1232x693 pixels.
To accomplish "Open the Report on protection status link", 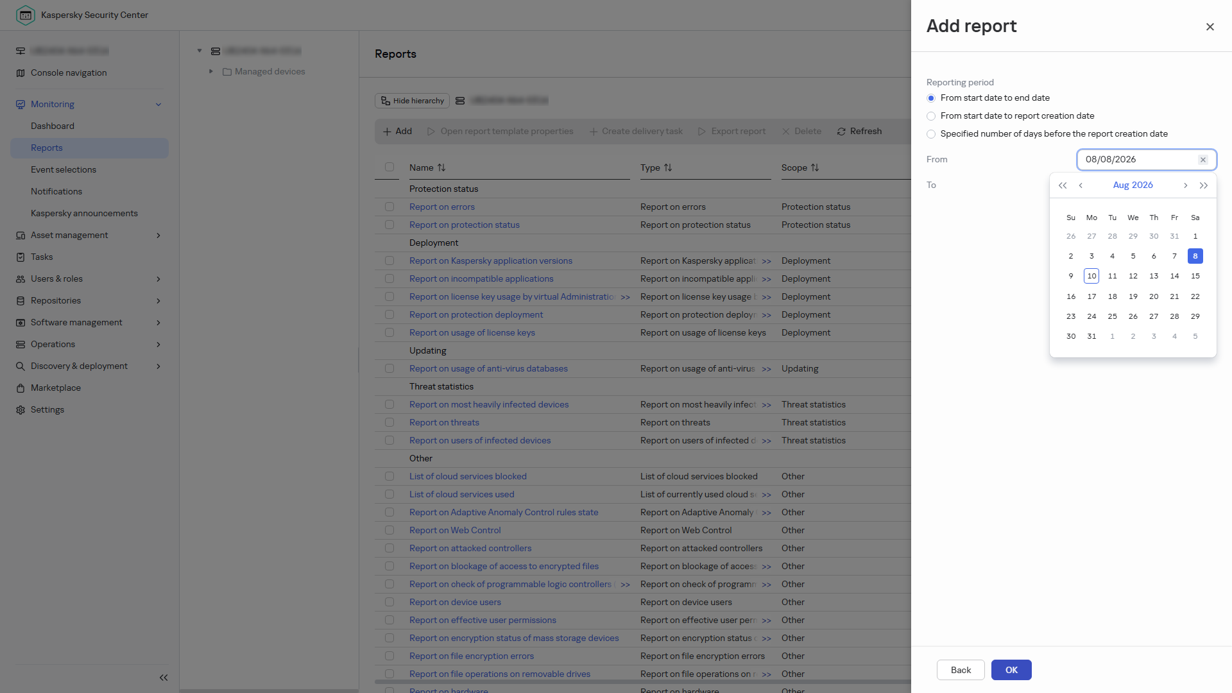I will coord(465,225).
